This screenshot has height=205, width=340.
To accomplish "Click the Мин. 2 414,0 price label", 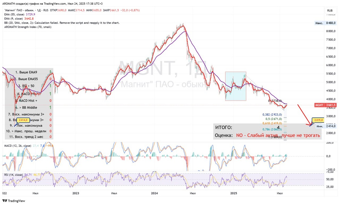I will 325,126.
